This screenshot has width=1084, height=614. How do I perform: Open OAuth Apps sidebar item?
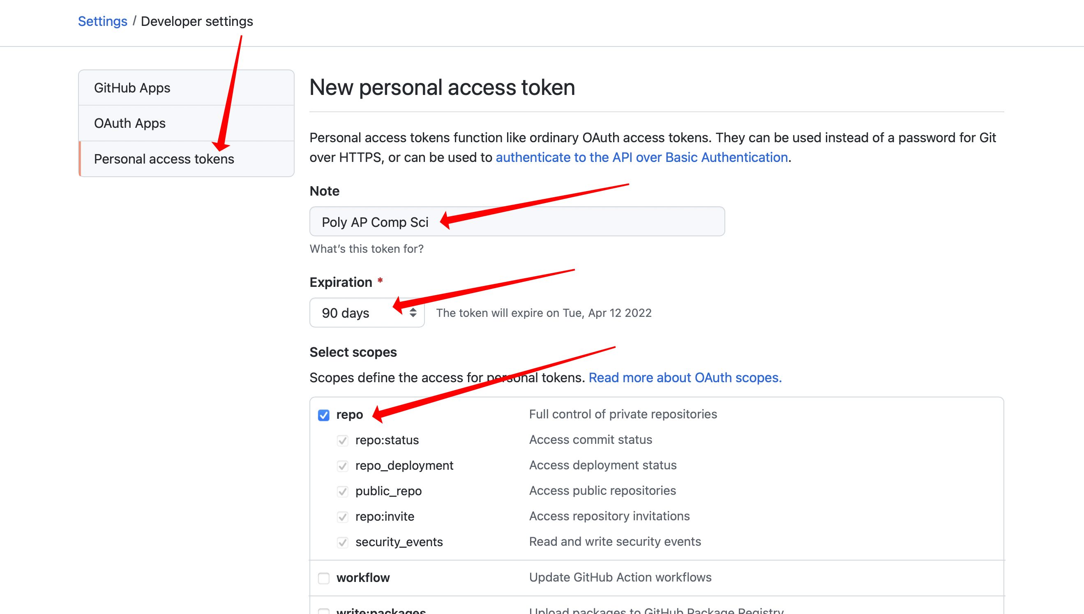pyautogui.click(x=130, y=123)
